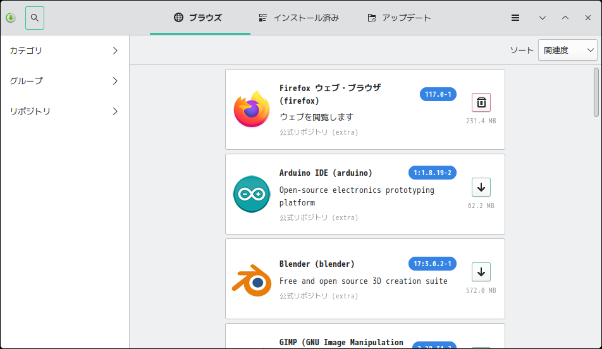
Task: Open Firefox ウェブ・ブラウザ package title
Action: (330, 94)
